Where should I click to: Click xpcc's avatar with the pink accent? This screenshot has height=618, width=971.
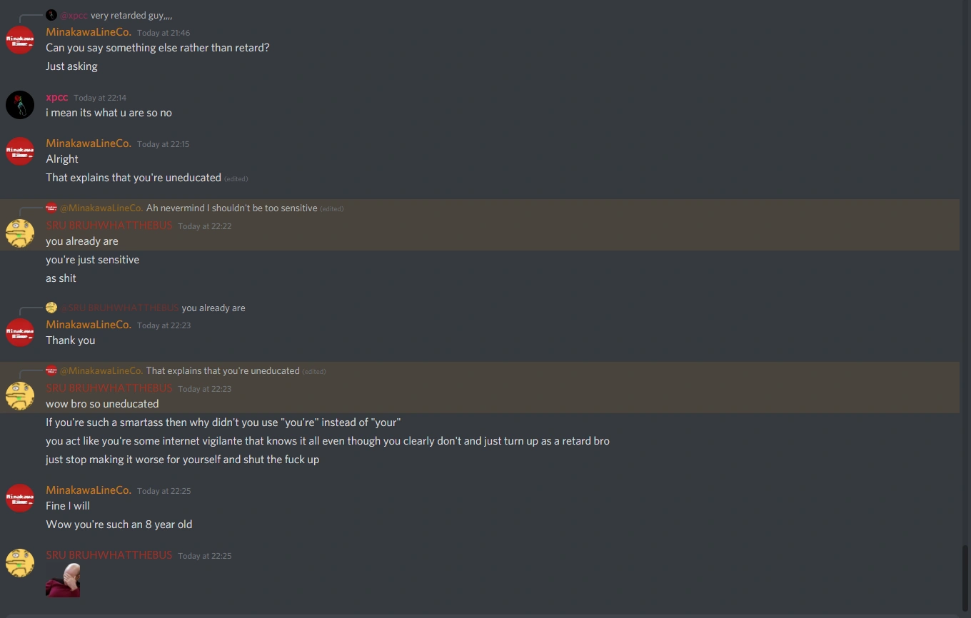pyautogui.click(x=19, y=104)
